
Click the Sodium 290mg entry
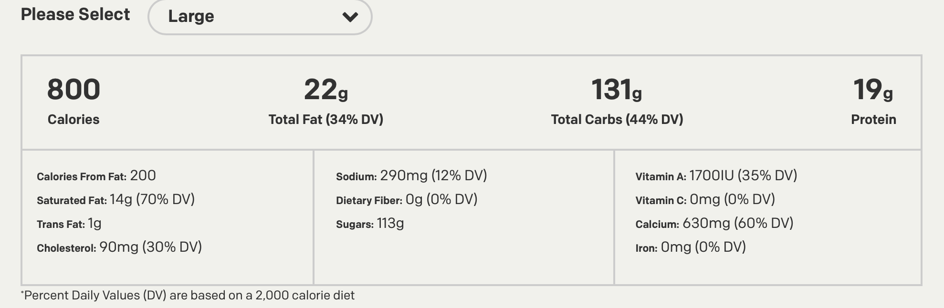411,176
